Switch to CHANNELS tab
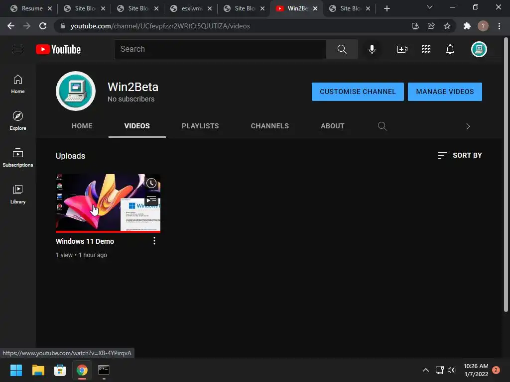This screenshot has height=382, width=510. tap(269, 126)
